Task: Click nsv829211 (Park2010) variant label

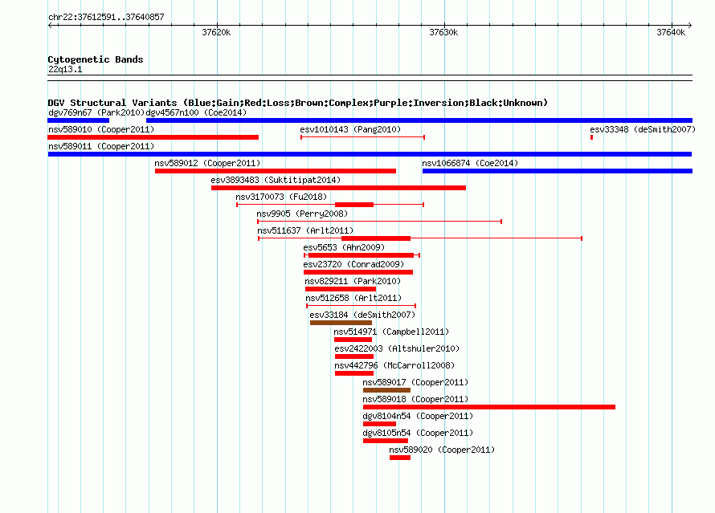Action: click(x=353, y=281)
